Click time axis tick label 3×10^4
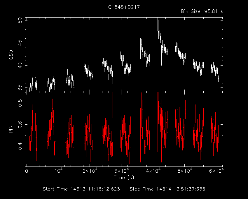 121,171
